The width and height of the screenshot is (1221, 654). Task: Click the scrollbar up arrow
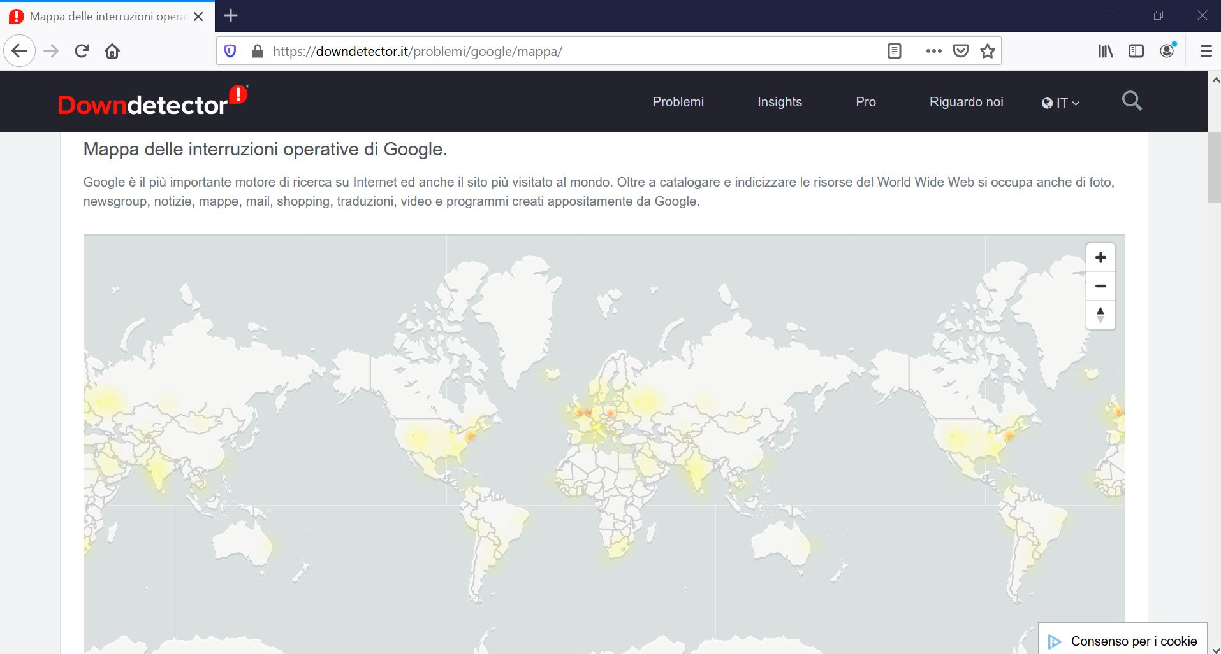(x=1214, y=80)
